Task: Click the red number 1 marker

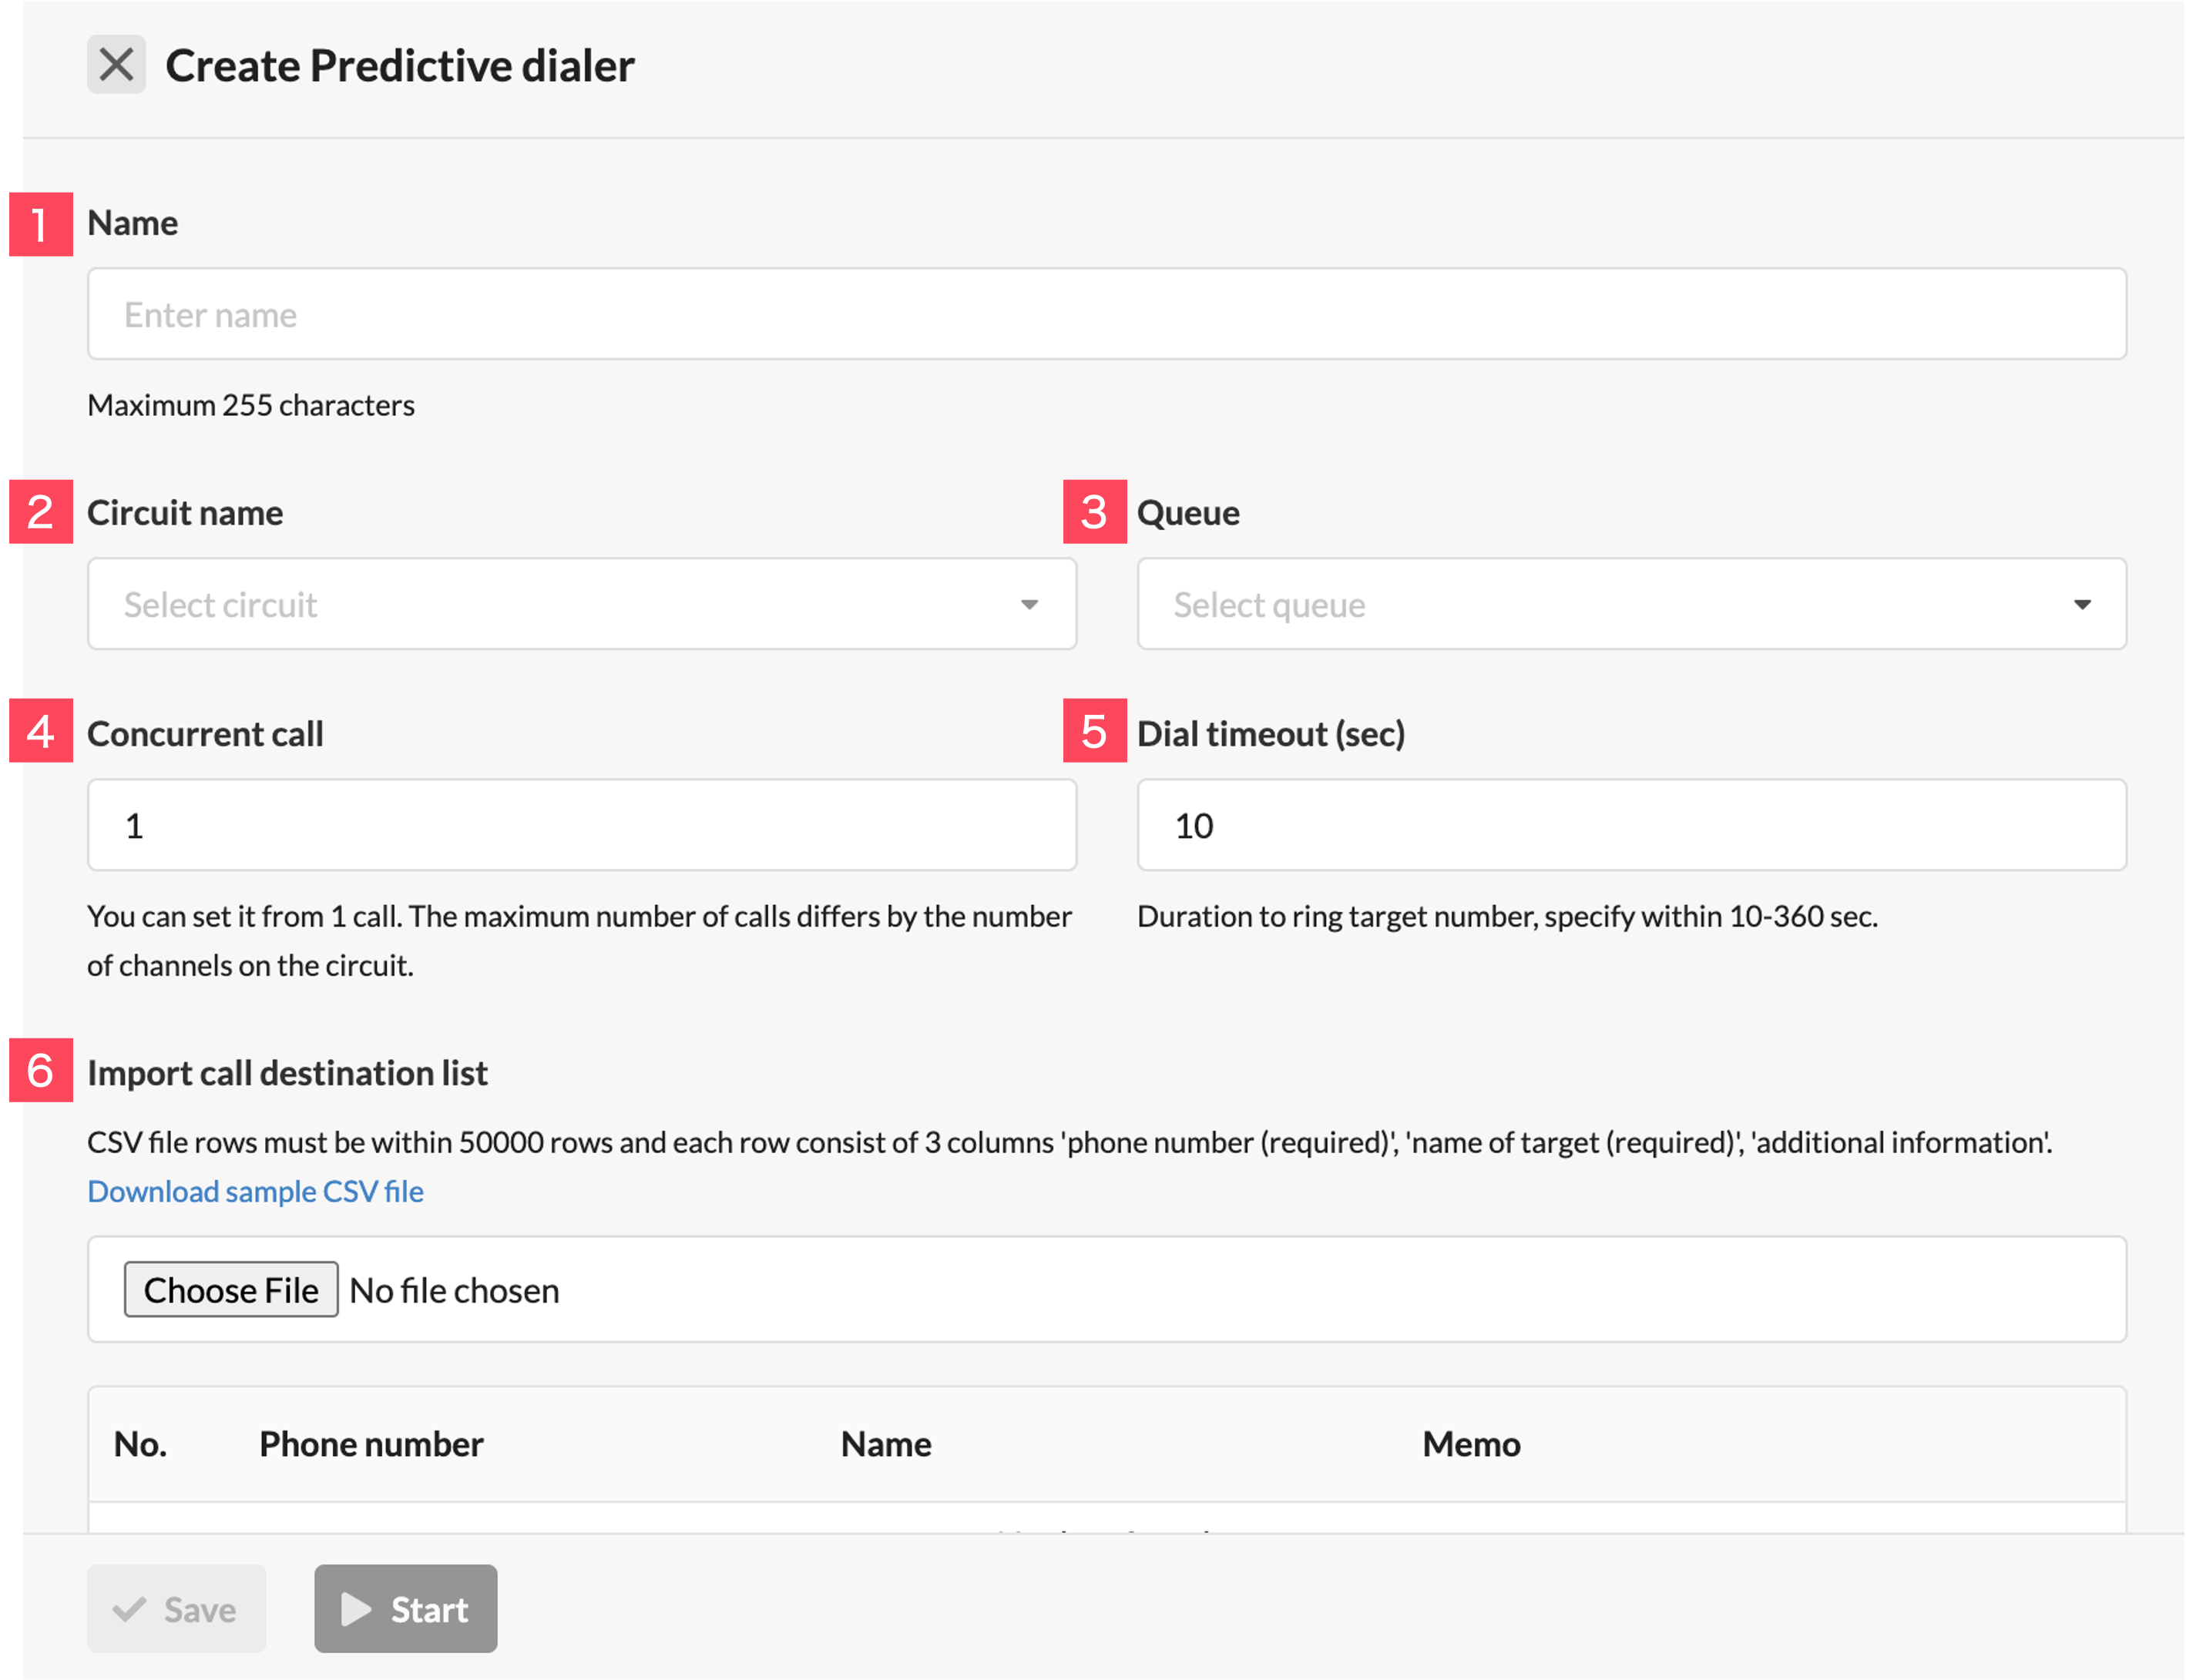Action: pos(41,224)
